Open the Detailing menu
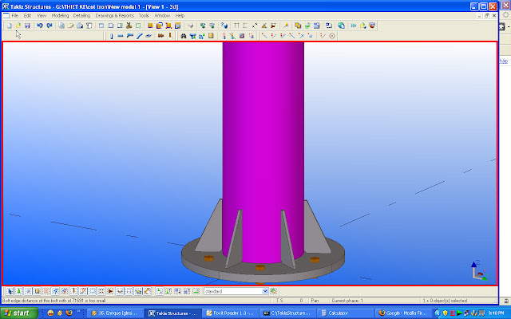Viewport: 511px width, 319px height. pos(81,15)
